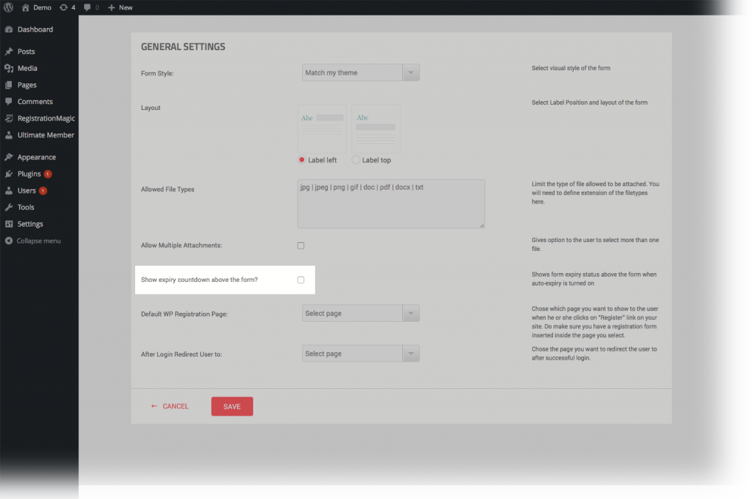Viewport: 756px width, 499px height.
Task: Select the Label left layout thumbnail
Action: pos(321,128)
